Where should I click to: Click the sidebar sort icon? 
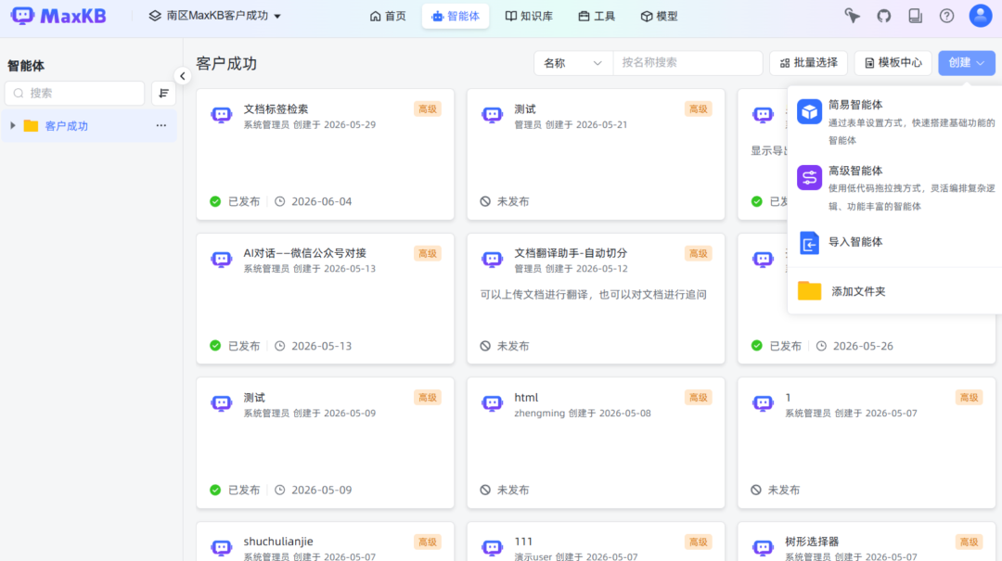(x=163, y=94)
